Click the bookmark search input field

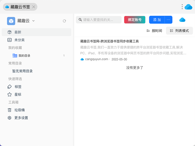[x=100, y=20]
